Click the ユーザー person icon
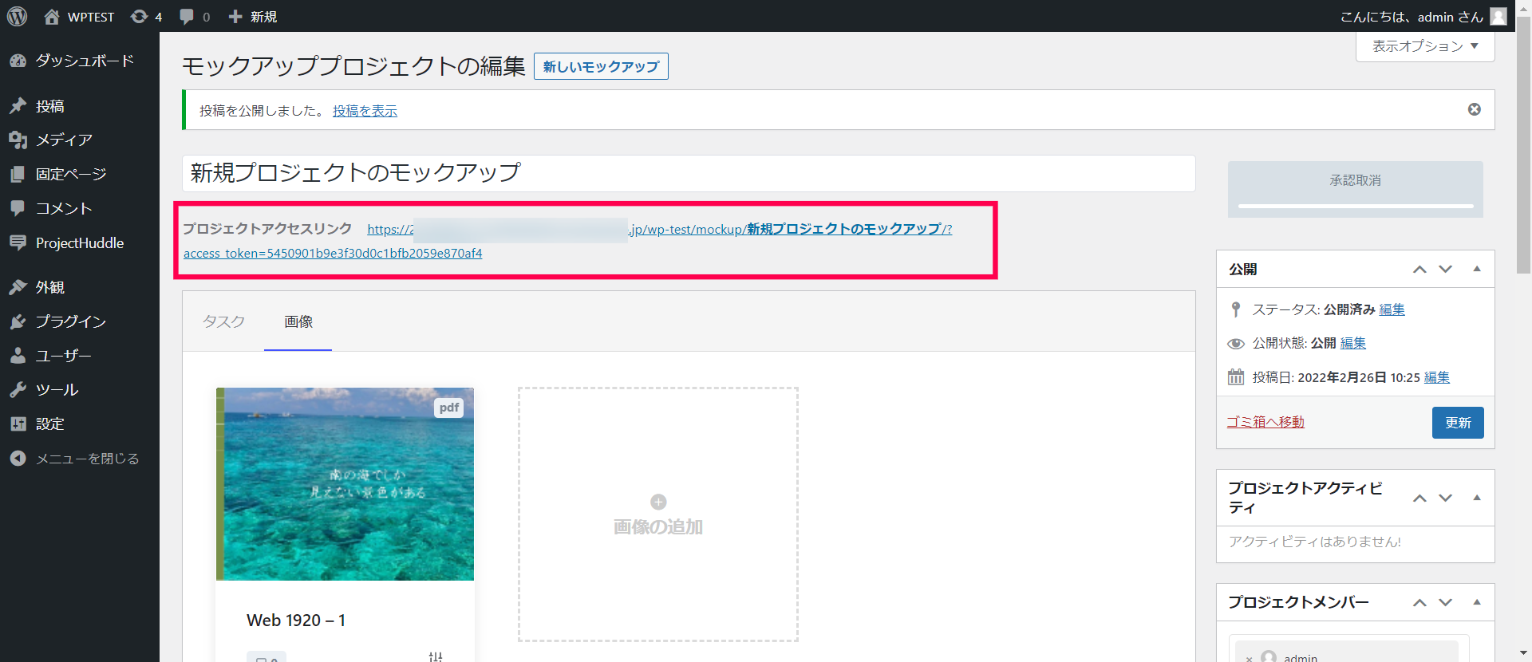This screenshot has height=662, width=1532. (18, 356)
